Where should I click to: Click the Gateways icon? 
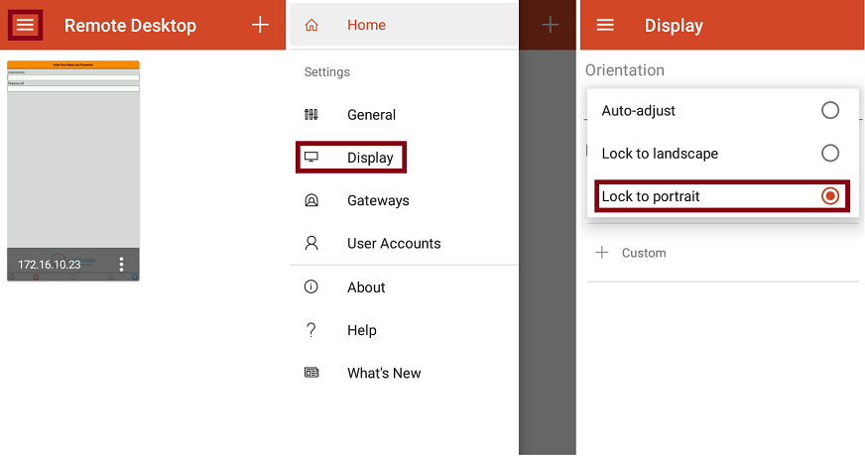[311, 200]
